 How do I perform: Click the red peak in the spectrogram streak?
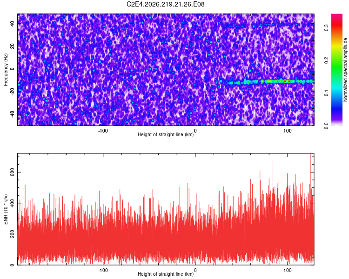(x=285, y=81)
